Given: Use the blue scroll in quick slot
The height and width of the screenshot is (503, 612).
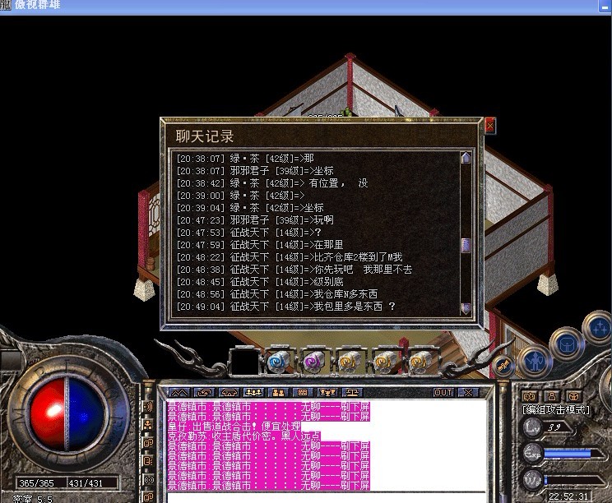Looking at the screenshot, I should point(280,361).
